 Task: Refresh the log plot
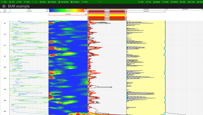(174, 2)
